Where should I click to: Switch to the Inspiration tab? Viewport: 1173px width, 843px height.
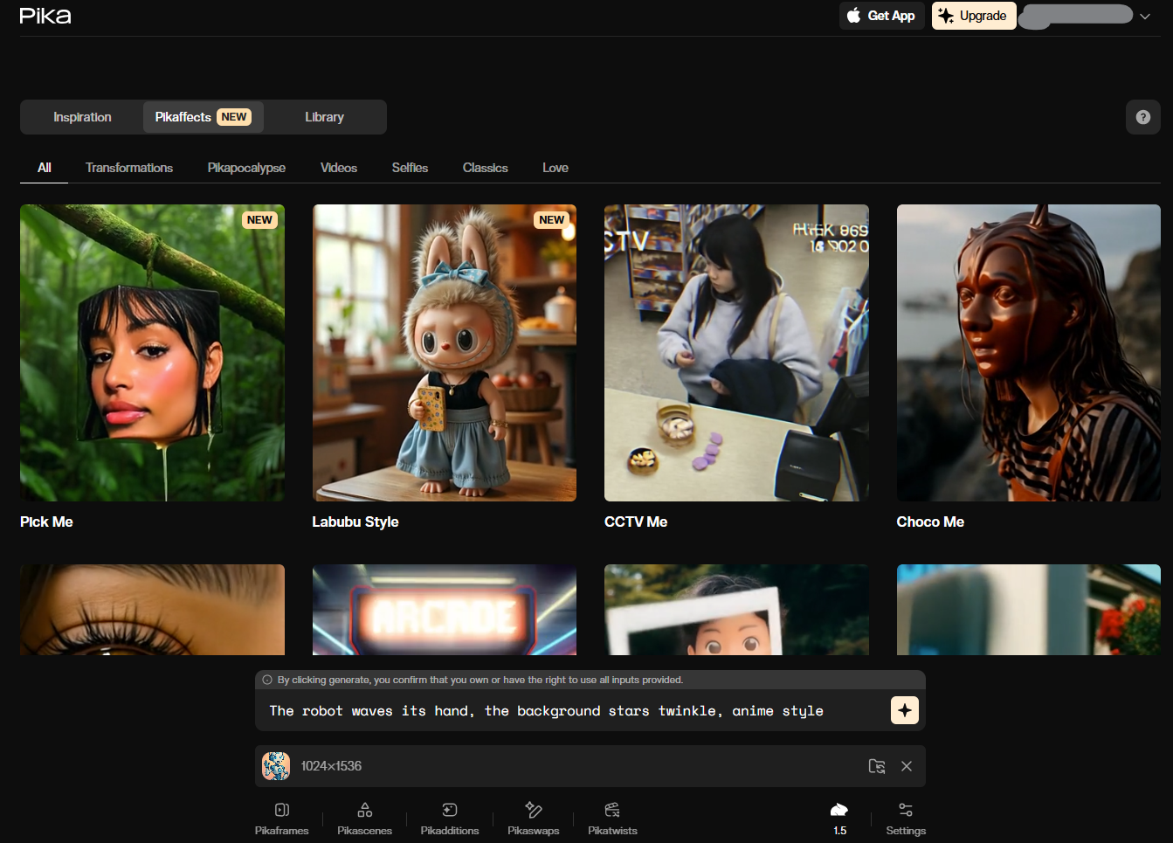click(x=82, y=117)
